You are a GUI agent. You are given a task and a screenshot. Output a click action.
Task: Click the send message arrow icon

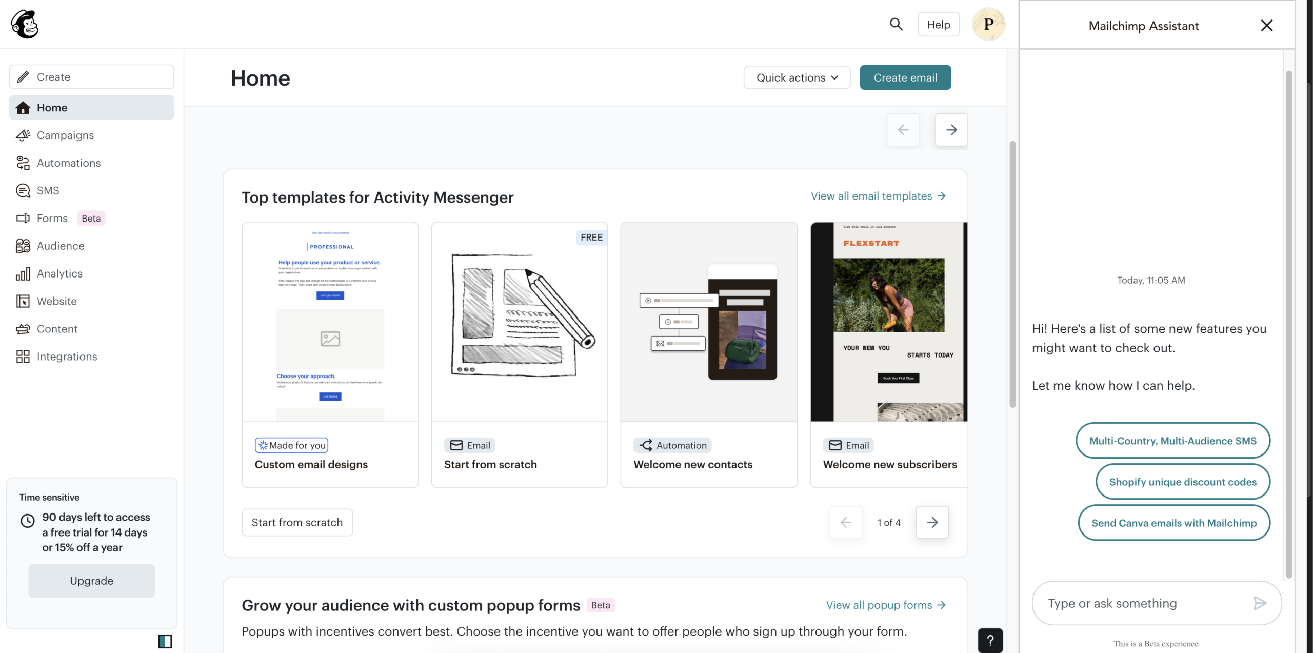(1260, 603)
